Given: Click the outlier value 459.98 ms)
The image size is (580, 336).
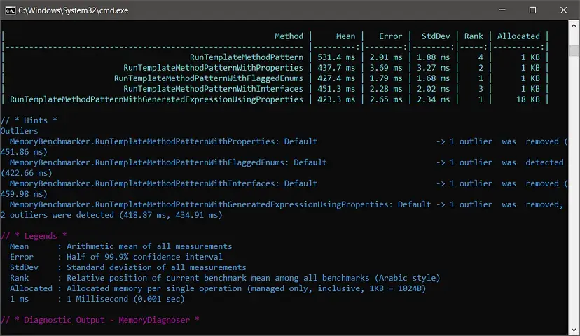Looking at the screenshot, I should tap(24, 194).
